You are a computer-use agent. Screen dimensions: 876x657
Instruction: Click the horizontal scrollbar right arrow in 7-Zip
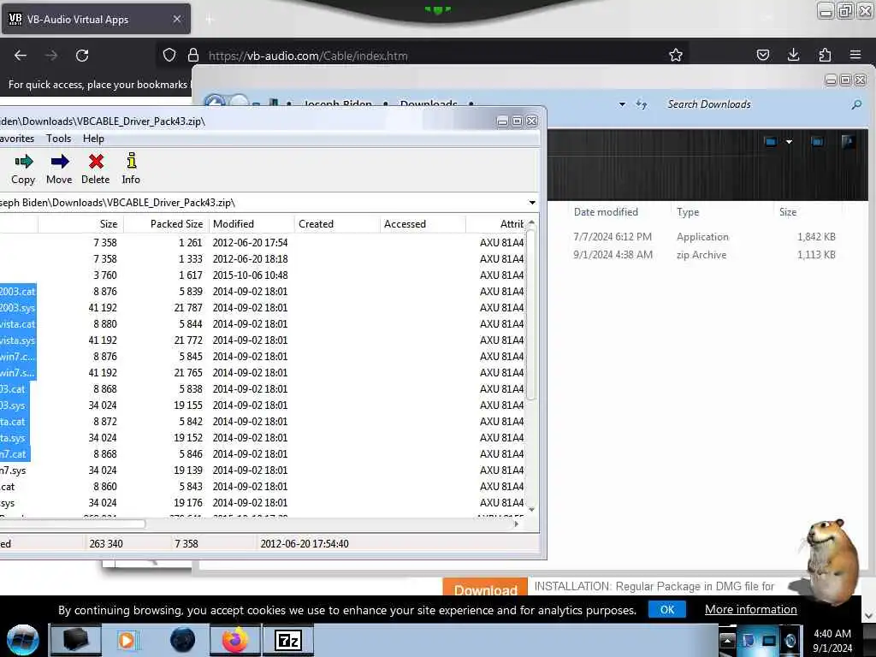click(x=516, y=524)
